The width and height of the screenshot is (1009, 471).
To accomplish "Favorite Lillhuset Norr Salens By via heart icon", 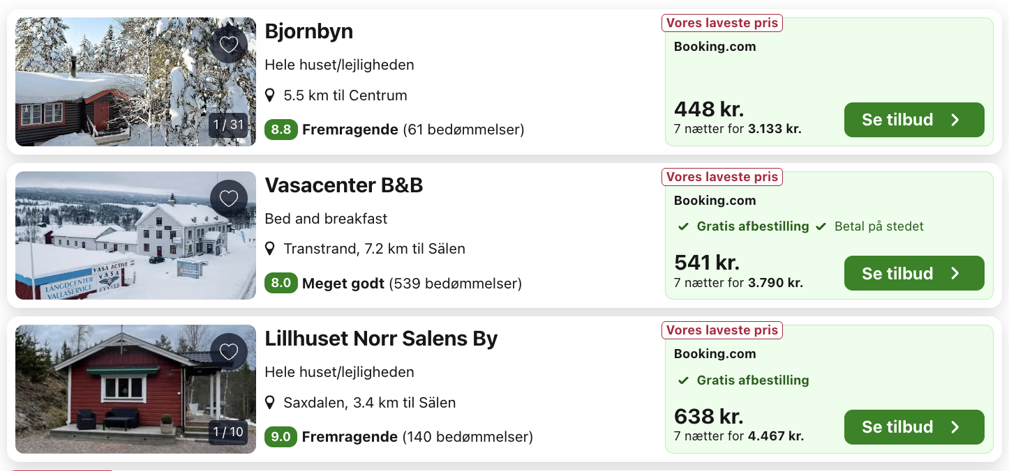I will coord(229,352).
